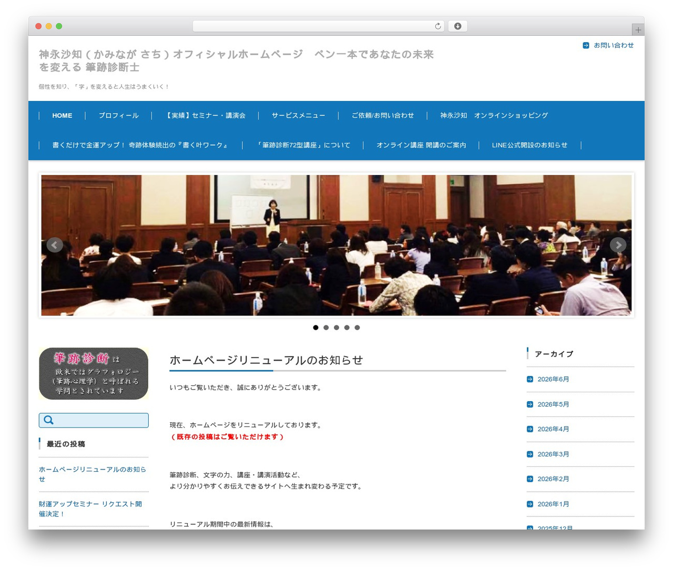Select the fourth slider pagination dot
Viewport: 673px width, 570px height.
[346, 328]
